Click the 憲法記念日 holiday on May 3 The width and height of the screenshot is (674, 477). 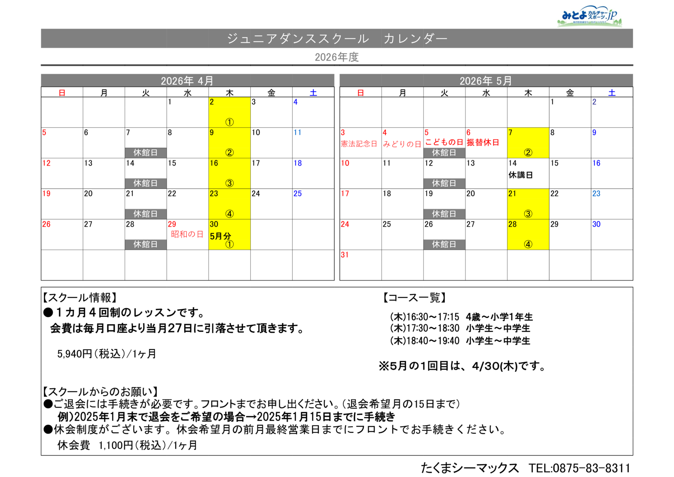click(359, 144)
